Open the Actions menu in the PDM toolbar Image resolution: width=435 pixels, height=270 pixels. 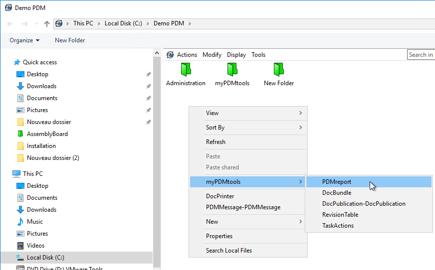coord(187,55)
